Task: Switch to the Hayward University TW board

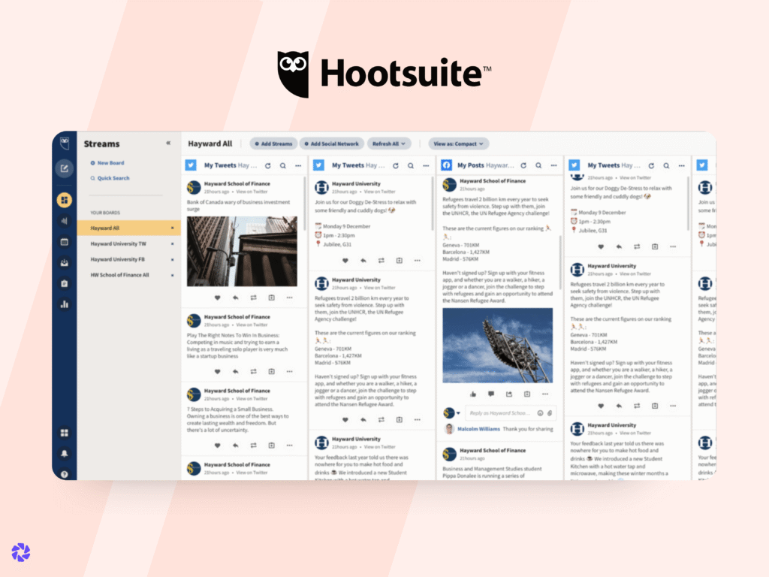Action: 120,243
